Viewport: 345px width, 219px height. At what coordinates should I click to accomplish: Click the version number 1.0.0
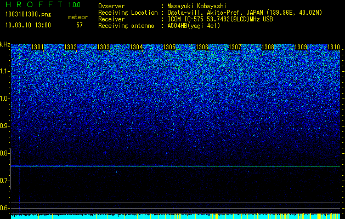click(75, 4)
